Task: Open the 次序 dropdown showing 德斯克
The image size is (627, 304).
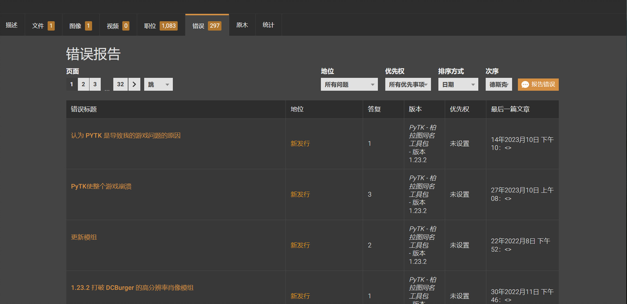Action: click(x=499, y=84)
